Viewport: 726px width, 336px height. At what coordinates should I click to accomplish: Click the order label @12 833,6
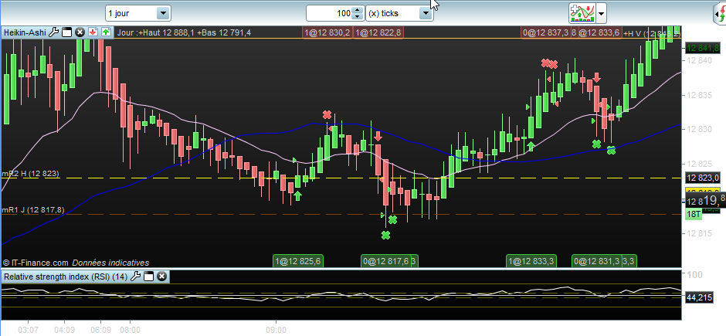coord(599,32)
